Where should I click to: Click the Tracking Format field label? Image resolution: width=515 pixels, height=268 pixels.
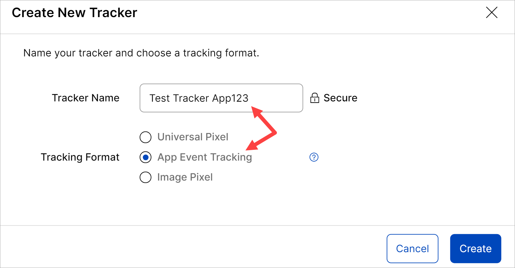(80, 157)
